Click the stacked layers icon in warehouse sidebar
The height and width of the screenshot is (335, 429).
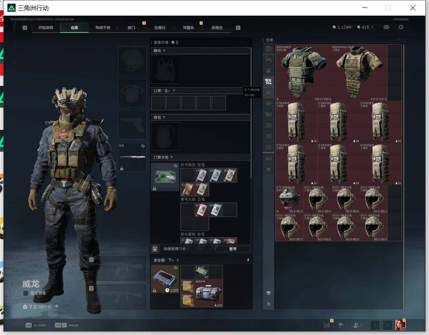point(268,293)
